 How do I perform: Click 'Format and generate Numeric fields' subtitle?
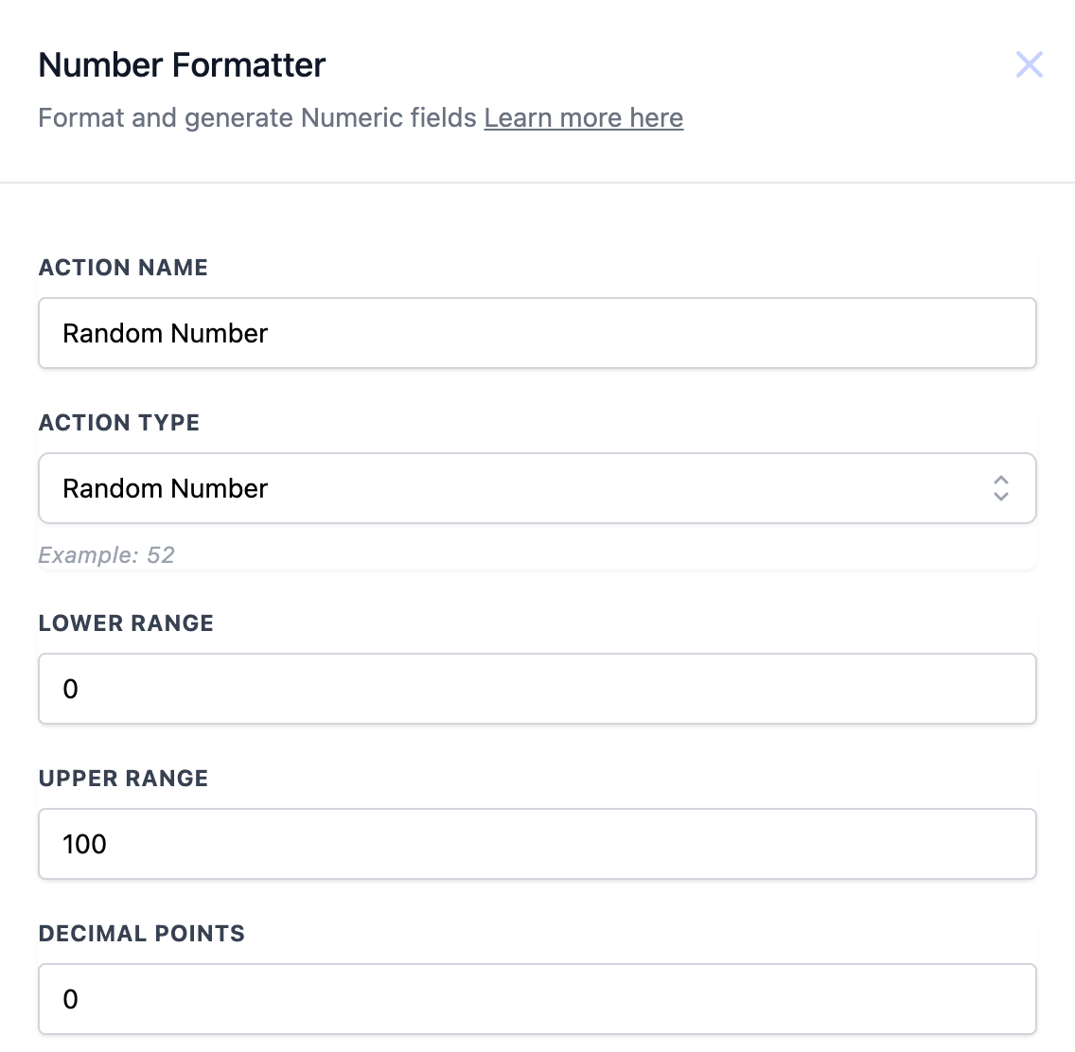coord(257,118)
